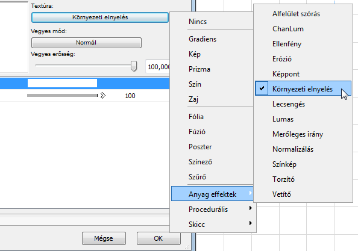The image size is (358, 251).
Task: Click the Mégse button
Action: point(104,238)
